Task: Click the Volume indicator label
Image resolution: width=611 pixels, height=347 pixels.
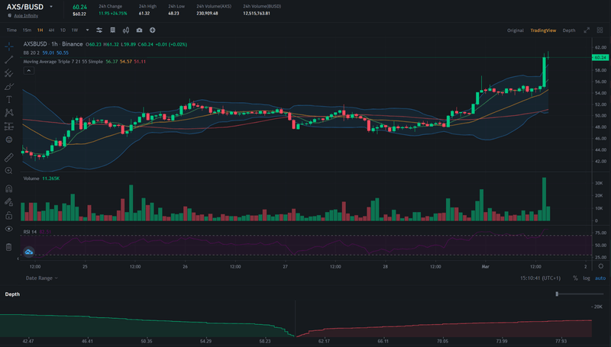Action: [x=31, y=178]
